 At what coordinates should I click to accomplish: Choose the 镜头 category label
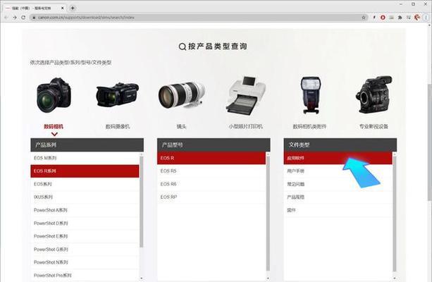coord(182,126)
